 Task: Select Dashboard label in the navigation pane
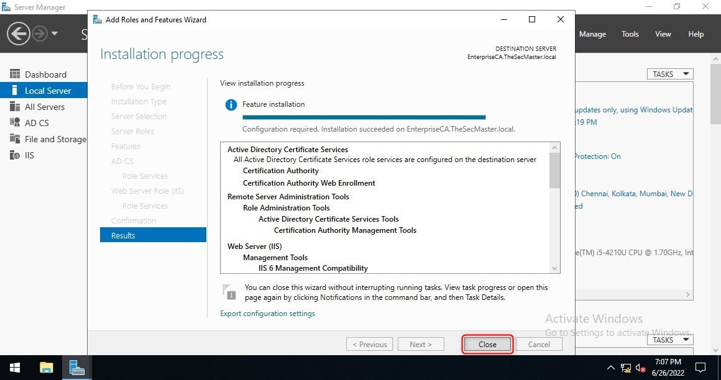pos(45,75)
